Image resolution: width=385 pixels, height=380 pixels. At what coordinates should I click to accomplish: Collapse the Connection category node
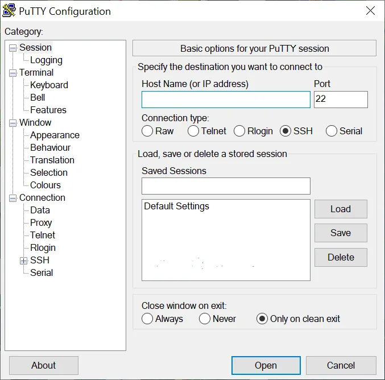click(x=13, y=198)
